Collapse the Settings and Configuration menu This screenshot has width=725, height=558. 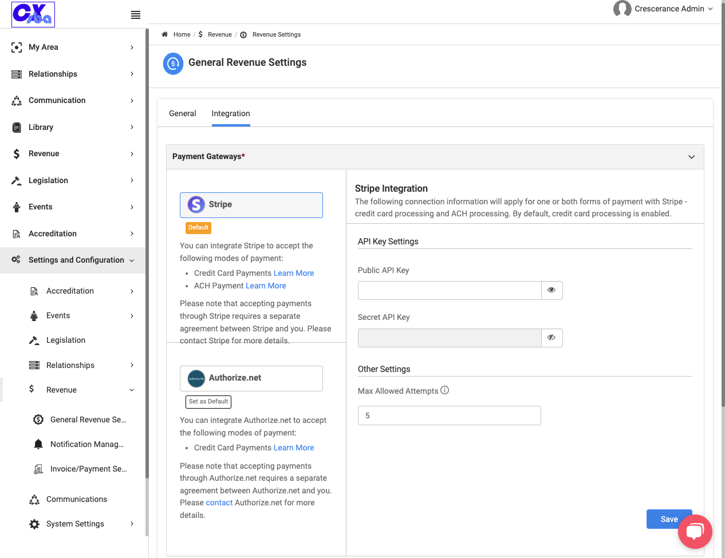click(132, 260)
